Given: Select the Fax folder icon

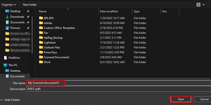Looking at the screenshot, I should pyautogui.click(x=41, y=33).
